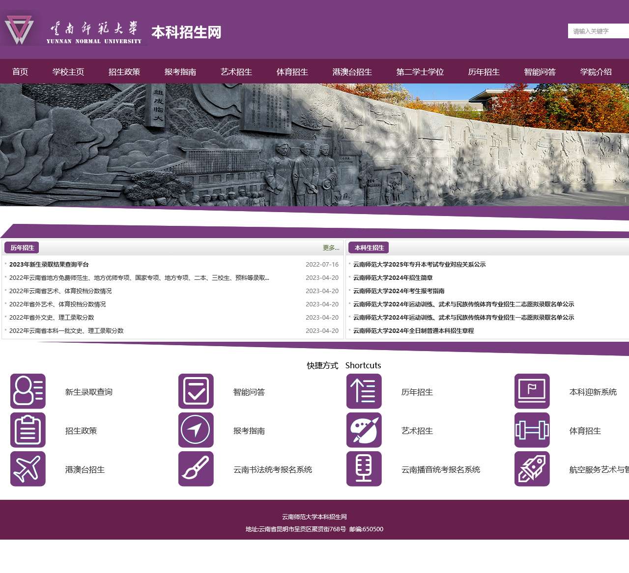The height and width of the screenshot is (573, 629).
Task: Open 云南师范大学2024年招生简章 link
Action: click(393, 277)
